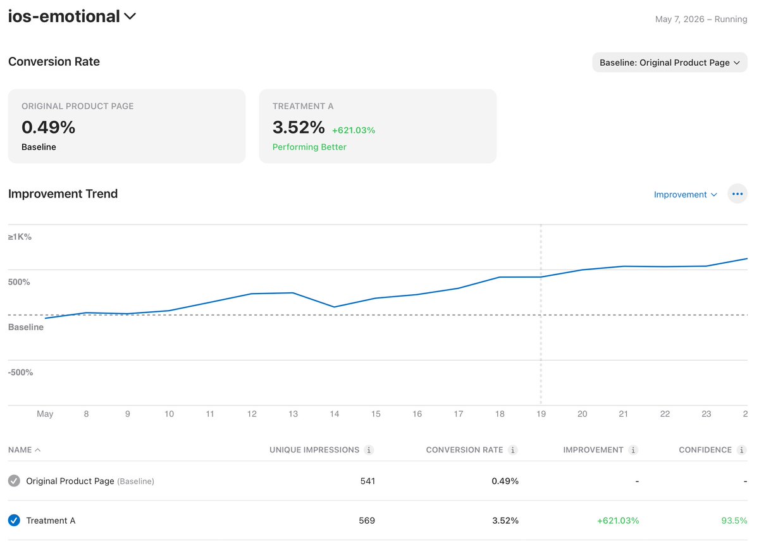Open the ios-emotional test name dropdown
This screenshot has width=759, height=551.
click(72, 16)
